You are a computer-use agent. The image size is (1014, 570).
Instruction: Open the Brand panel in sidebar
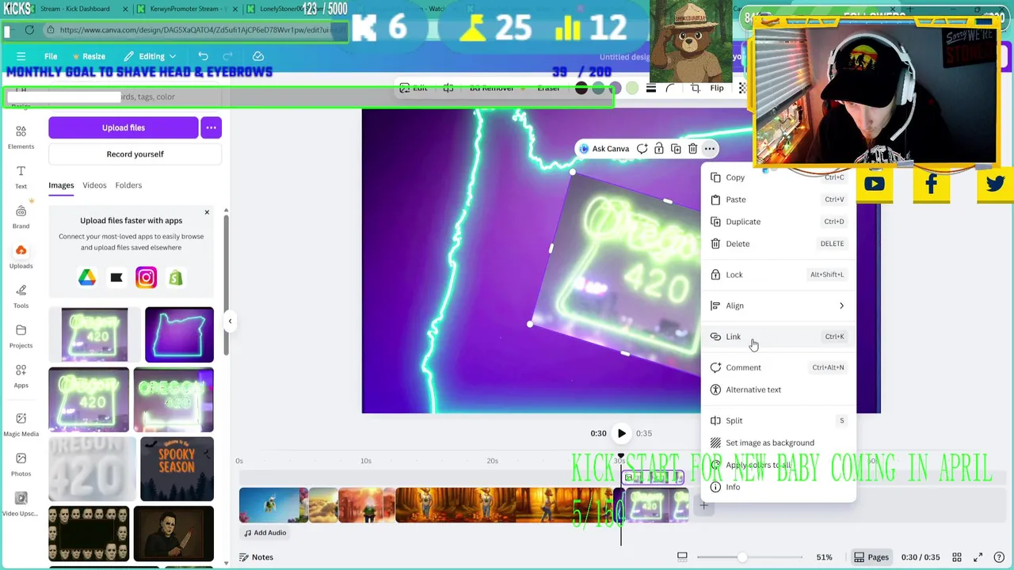click(21, 216)
